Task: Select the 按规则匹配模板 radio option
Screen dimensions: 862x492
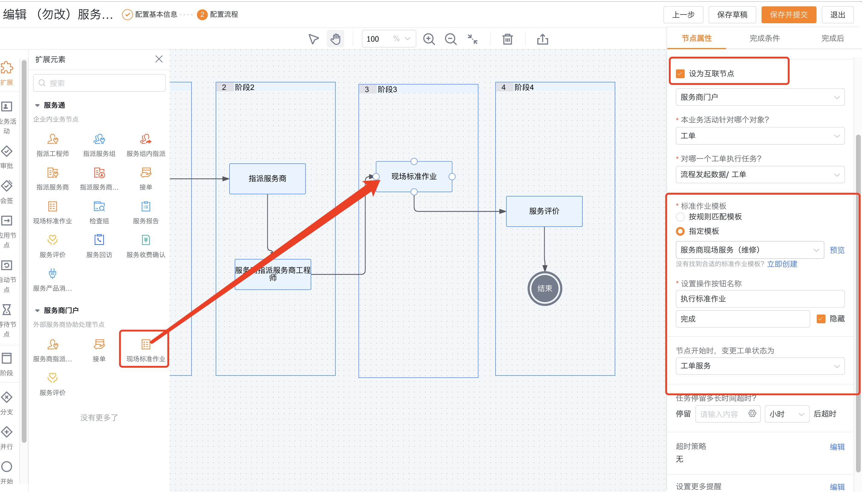Action: (680, 217)
